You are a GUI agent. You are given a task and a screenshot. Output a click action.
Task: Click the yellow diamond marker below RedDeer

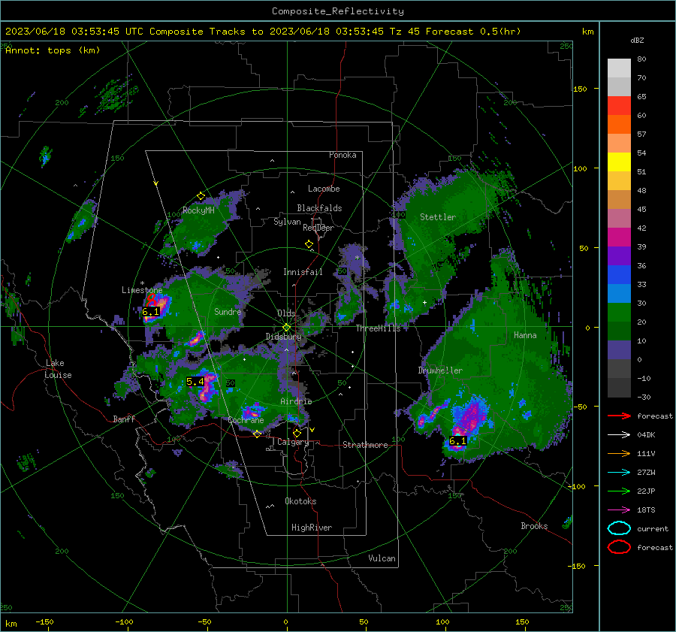click(309, 244)
